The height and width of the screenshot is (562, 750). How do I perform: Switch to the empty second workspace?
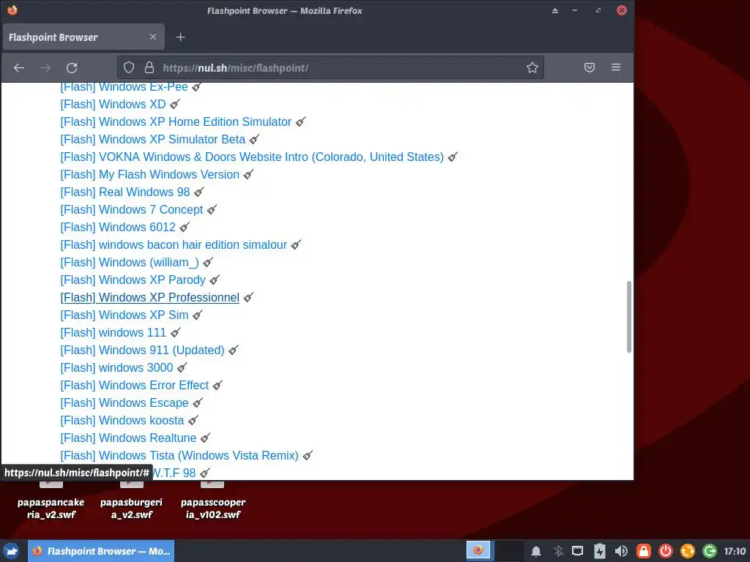[508, 551]
